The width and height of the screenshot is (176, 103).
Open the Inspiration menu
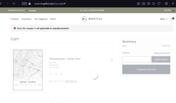click(26, 19)
